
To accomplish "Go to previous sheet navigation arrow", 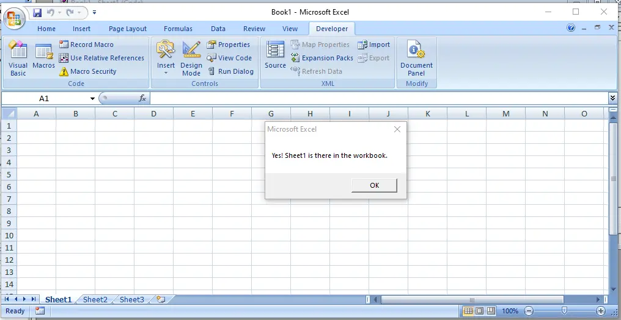I will pos(16,299).
